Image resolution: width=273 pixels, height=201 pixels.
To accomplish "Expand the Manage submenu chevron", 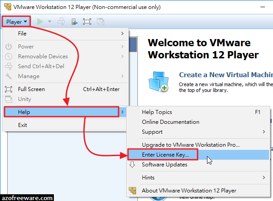I will point(123,76).
